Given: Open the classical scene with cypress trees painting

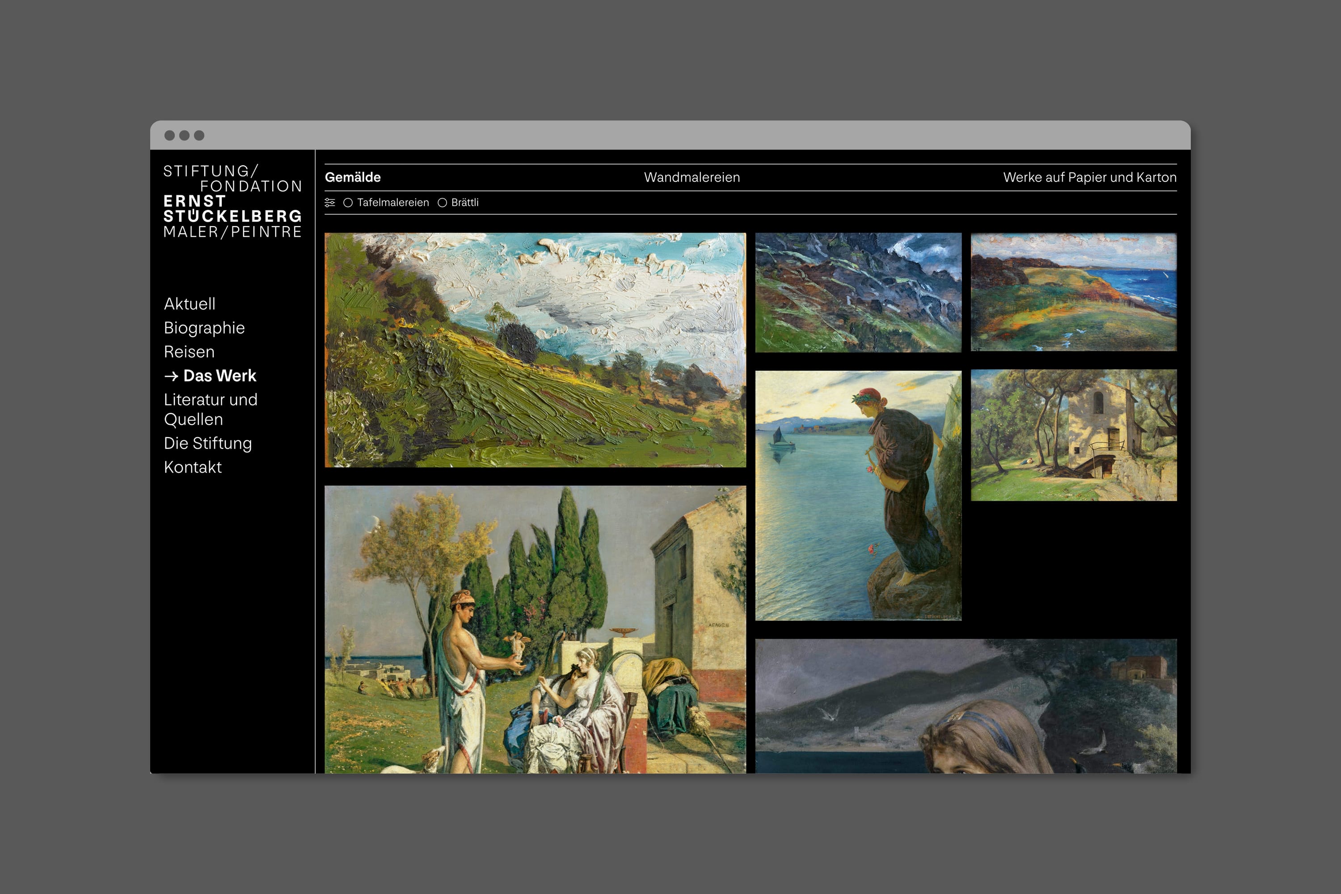Looking at the screenshot, I should (x=535, y=629).
